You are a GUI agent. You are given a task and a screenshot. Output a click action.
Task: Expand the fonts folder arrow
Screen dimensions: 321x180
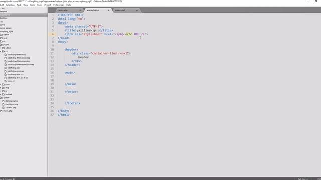[1, 84]
